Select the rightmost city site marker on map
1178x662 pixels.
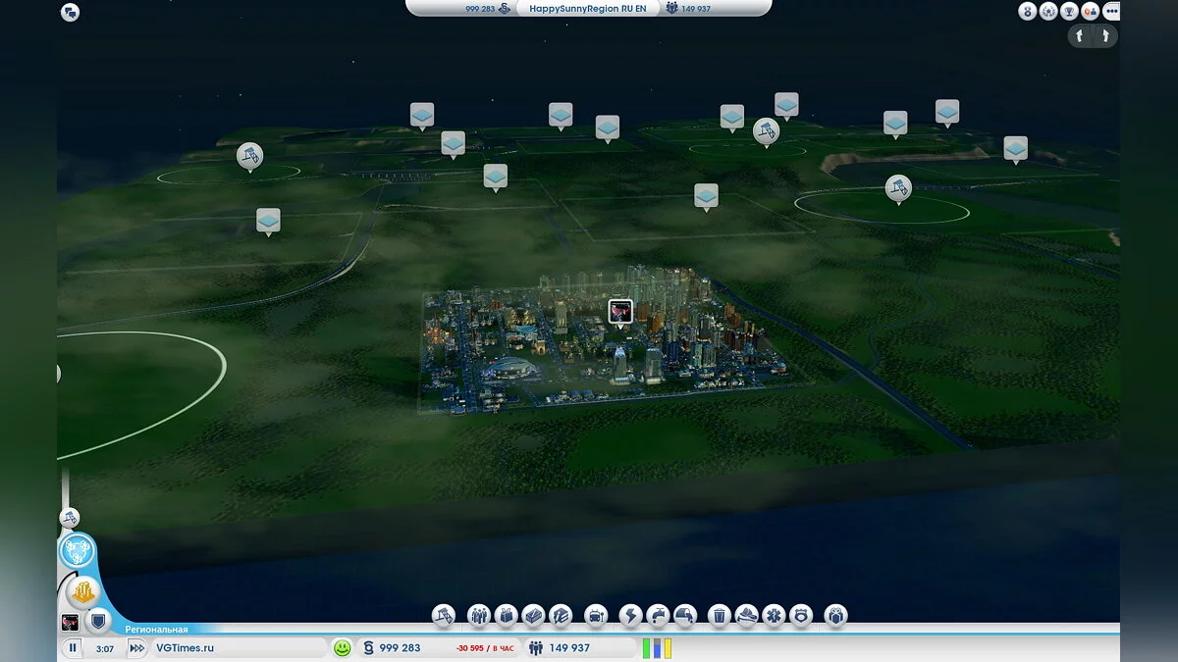[x=1016, y=150]
